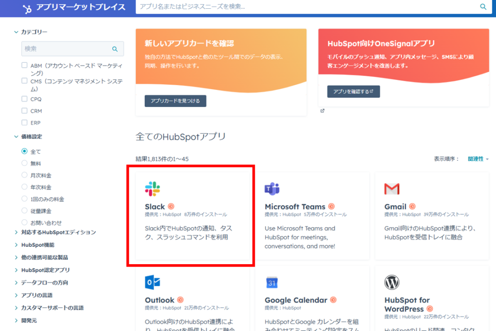The height and width of the screenshot is (331, 496).
Task: Select the 従量課金 pricing option
Action: (x=24, y=211)
